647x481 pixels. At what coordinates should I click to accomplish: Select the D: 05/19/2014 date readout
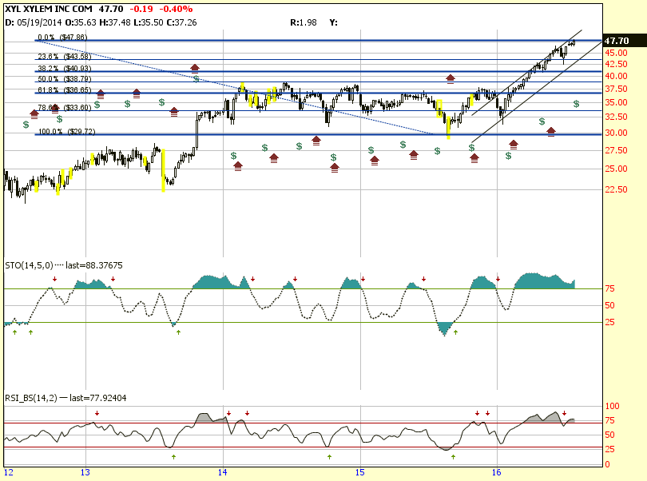[33, 22]
